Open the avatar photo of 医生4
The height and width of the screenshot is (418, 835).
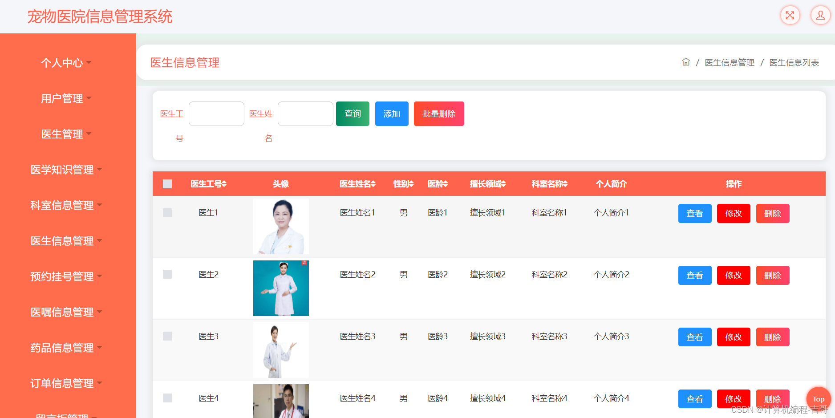coord(281,401)
